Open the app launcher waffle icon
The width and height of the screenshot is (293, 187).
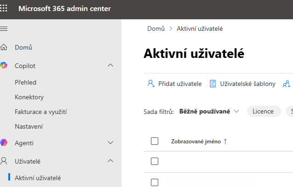[4, 8]
